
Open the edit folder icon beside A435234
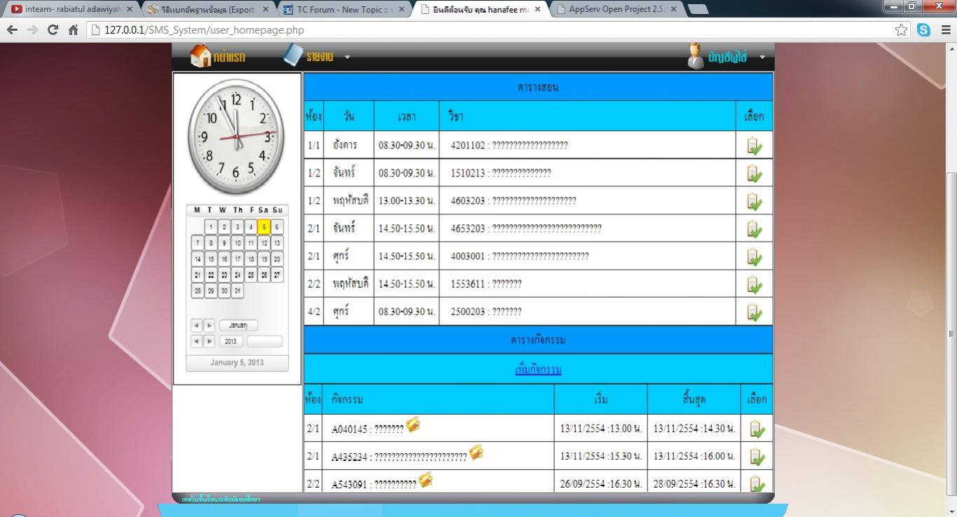click(x=476, y=453)
